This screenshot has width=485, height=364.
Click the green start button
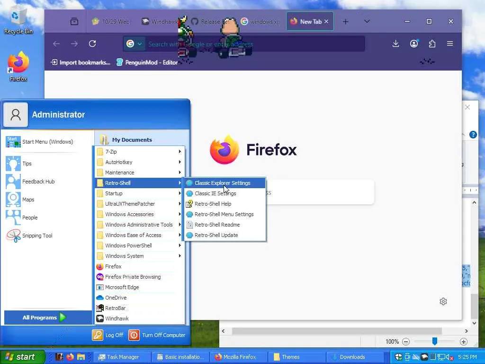[22, 357]
